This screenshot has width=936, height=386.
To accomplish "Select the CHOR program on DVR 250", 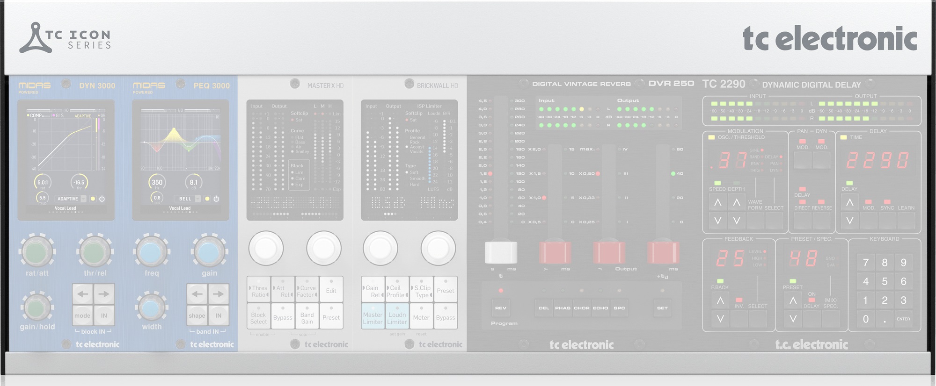I will pyautogui.click(x=581, y=307).
